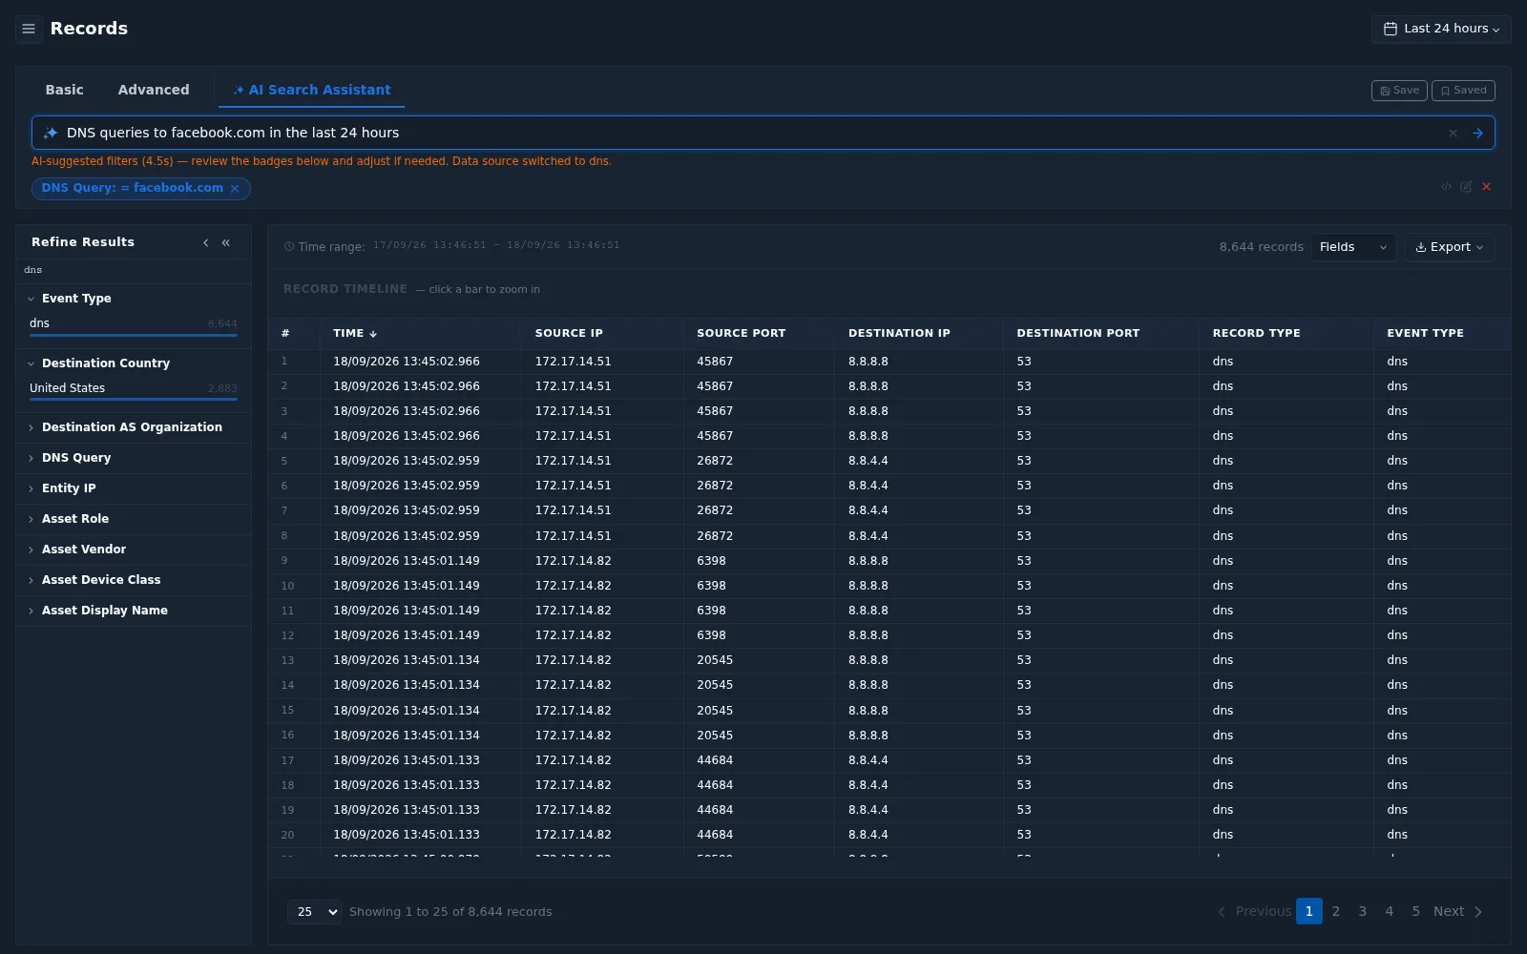Expand the DNS Query facet

click(x=133, y=458)
